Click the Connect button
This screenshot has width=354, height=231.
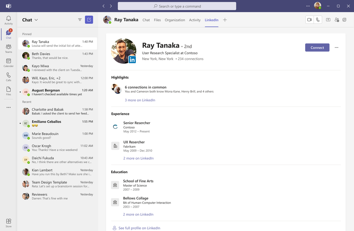point(317,47)
